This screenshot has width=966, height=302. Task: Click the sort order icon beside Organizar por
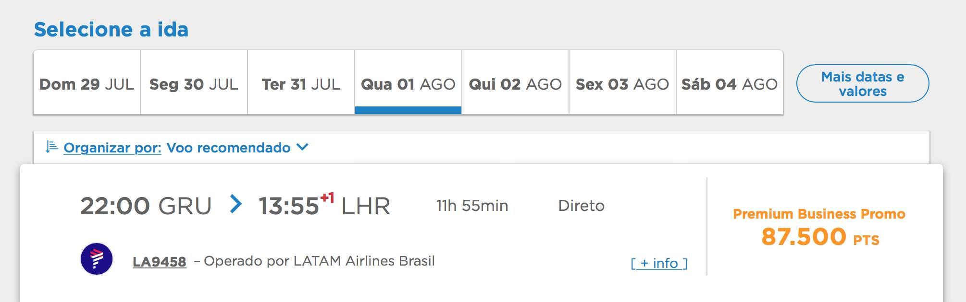tap(51, 147)
